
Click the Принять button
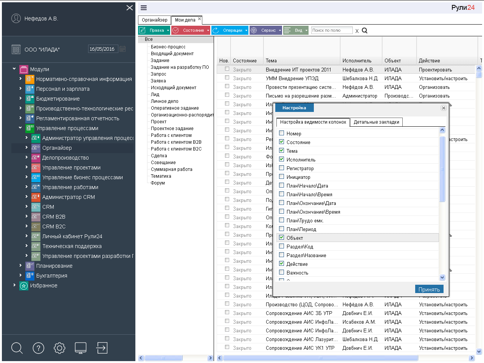pos(429,289)
